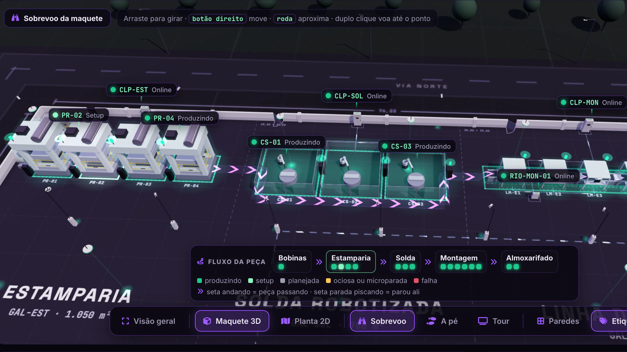Image resolution: width=627 pixels, height=352 pixels.
Task: Toggle the Etiquetas labels button
Action: point(609,321)
